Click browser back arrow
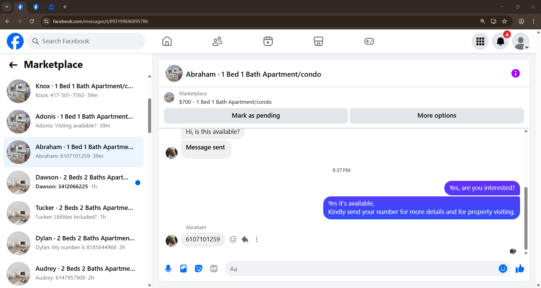The width and height of the screenshot is (541, 288). (x=7, y=21)
